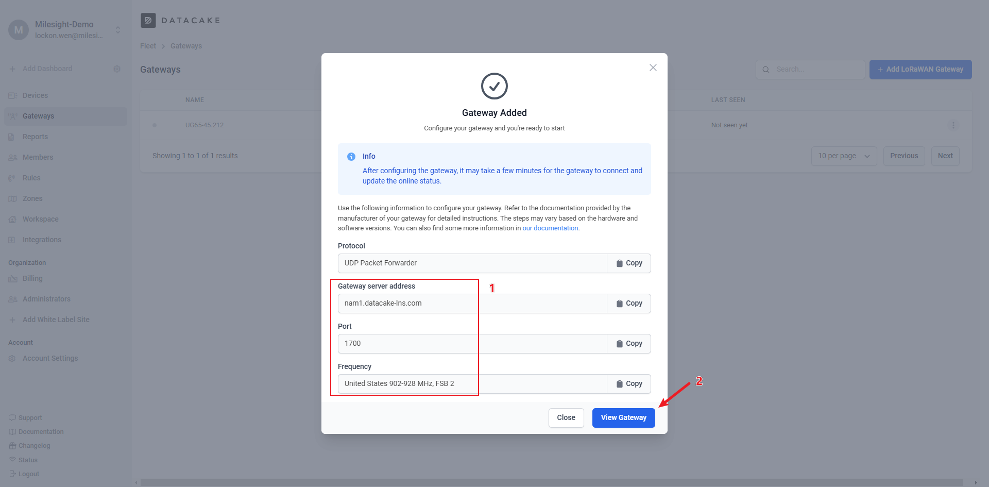Click the Gateways breadcrumb
The image size is (989, 487).
186,46
